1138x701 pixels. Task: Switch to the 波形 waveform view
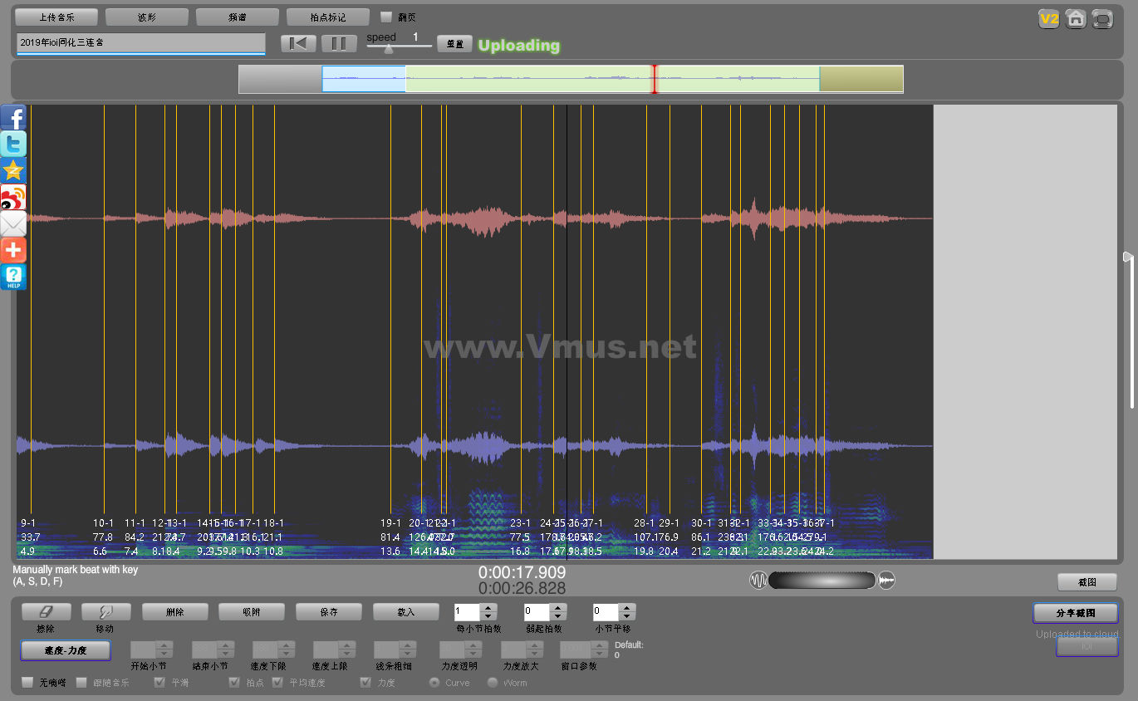pos(147,17)
